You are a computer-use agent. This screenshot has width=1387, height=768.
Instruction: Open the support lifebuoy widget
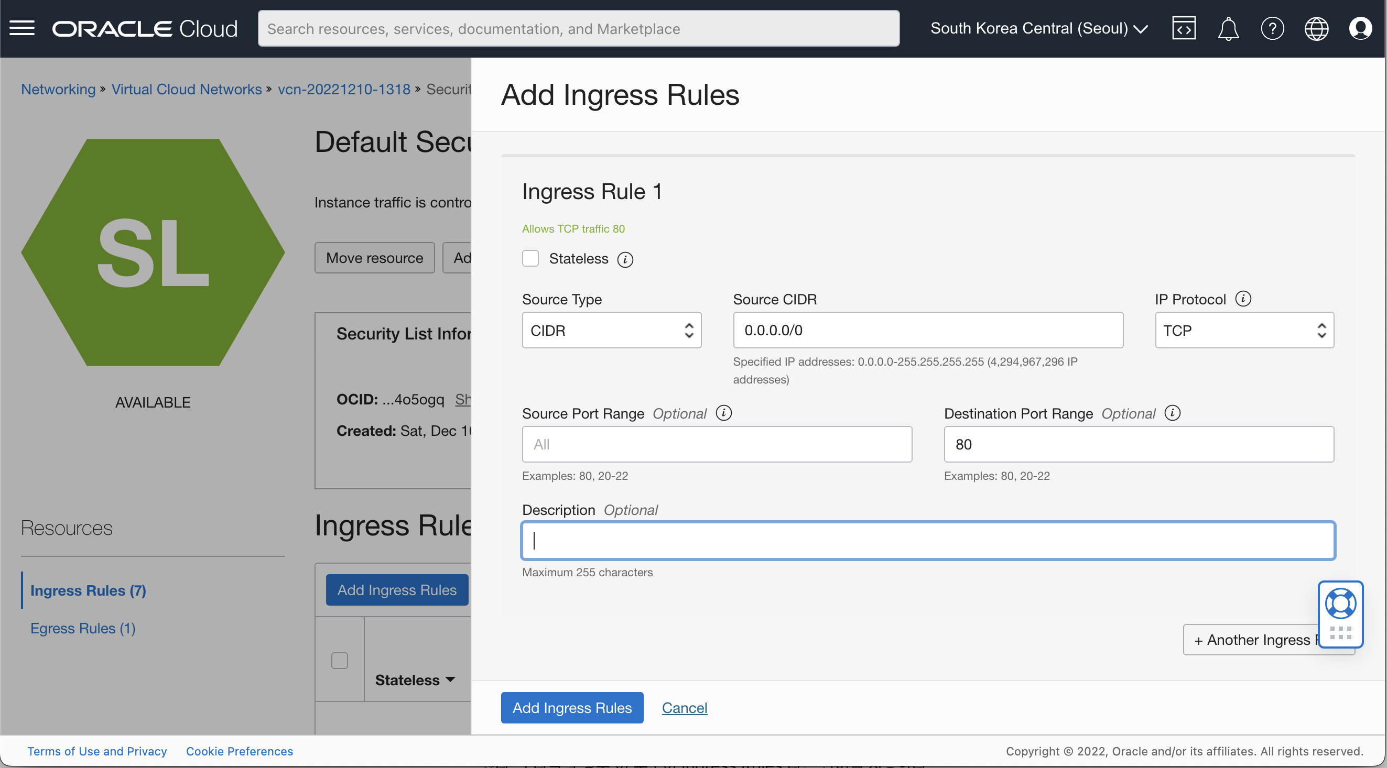1340,604
